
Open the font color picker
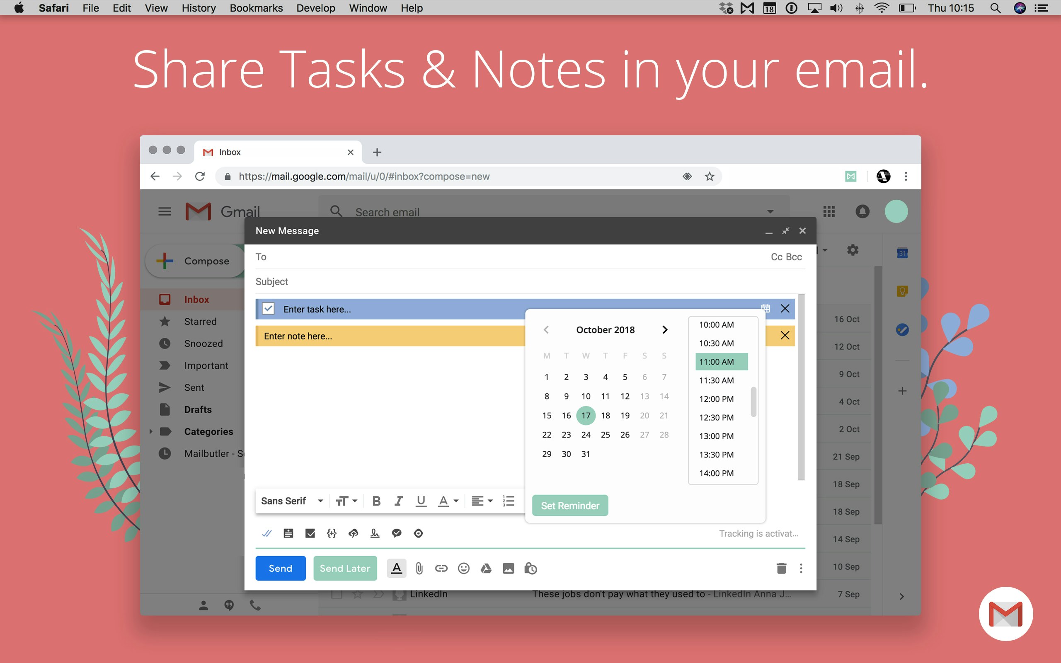tap(447, 500)
